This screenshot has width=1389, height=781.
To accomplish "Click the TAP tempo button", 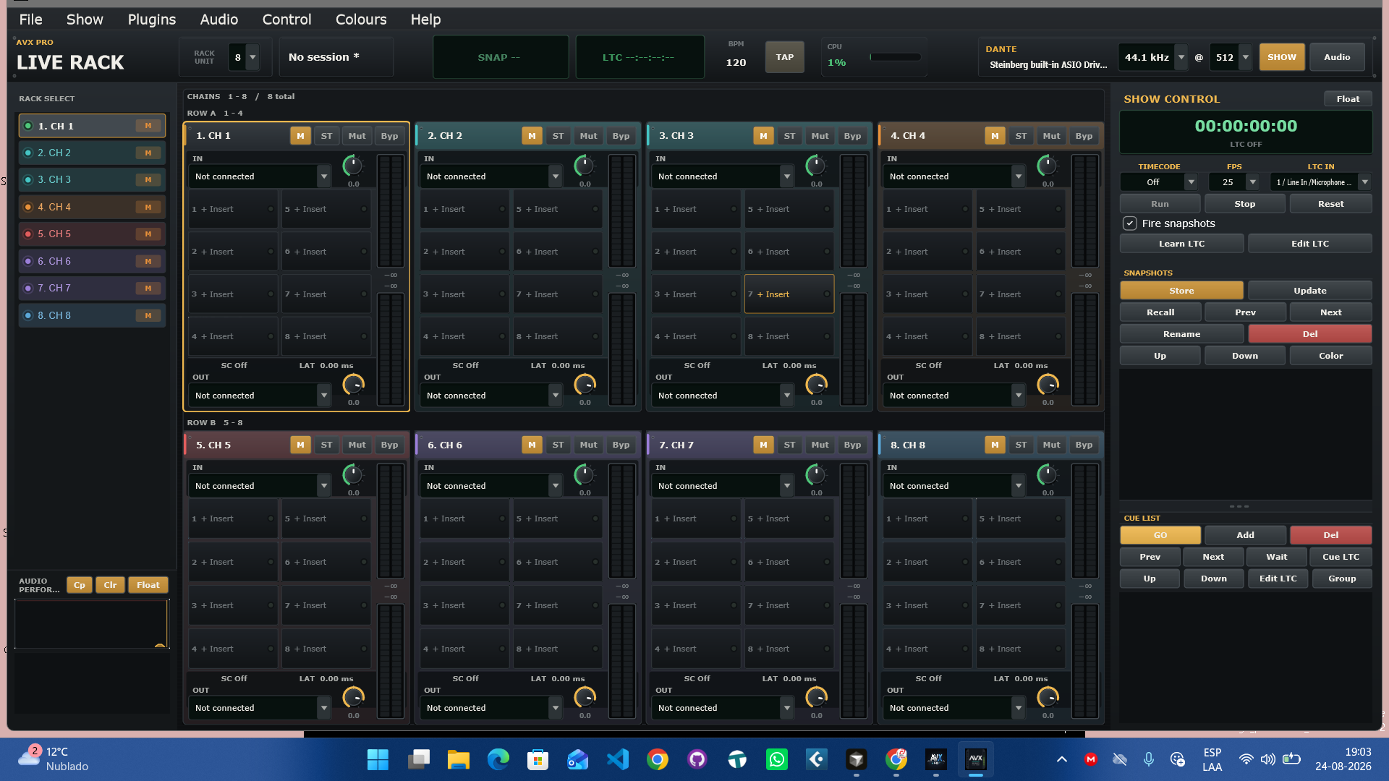I will pyautogui.click(x=785, y=57).
